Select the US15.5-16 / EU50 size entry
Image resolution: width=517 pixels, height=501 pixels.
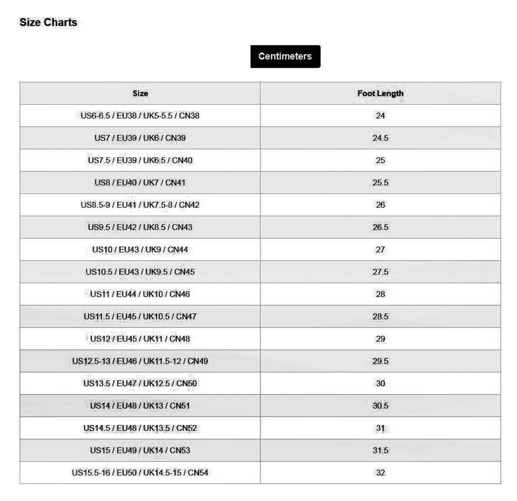point(140,473)
